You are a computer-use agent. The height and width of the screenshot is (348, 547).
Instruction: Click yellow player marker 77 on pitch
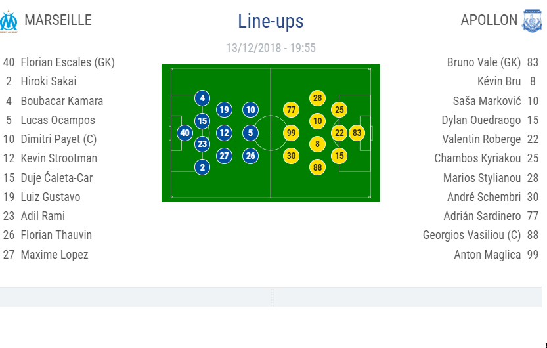(x=292, y=110)
